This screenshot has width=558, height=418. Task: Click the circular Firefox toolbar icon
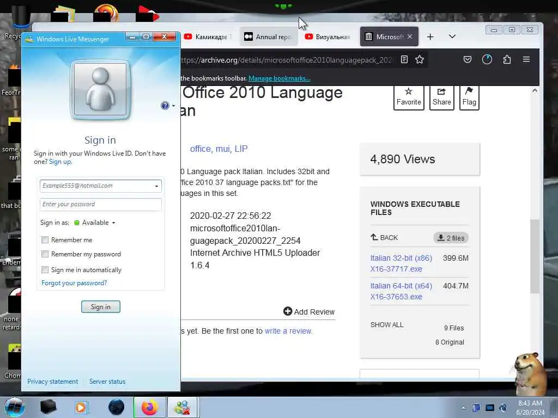487,59
